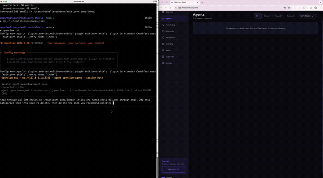Click the arrow beside Sort Name
The height and width of the screenshot is (178, 323).
pos(318,16)
